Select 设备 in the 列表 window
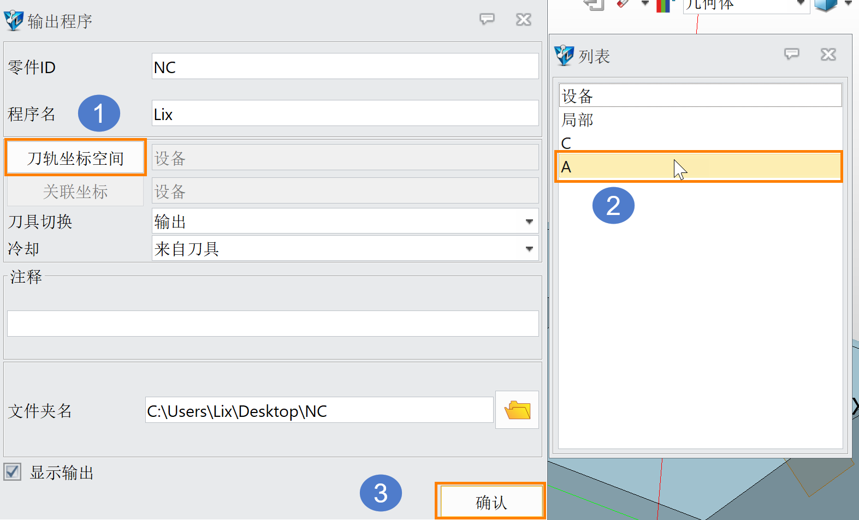This screenshot has width=859, height=520. coord(700,96)
